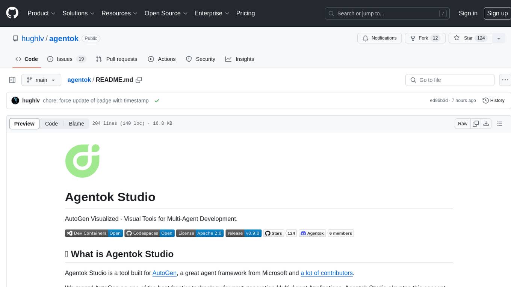Screen dimensions: 511x287
Task: Open the README outline list
Action: point(499,124)
